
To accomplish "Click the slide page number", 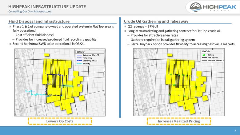I will point(236,130).
